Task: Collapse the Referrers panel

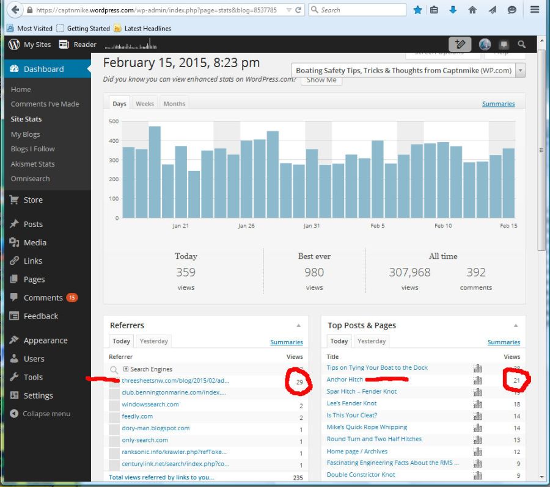Action: 298,326
